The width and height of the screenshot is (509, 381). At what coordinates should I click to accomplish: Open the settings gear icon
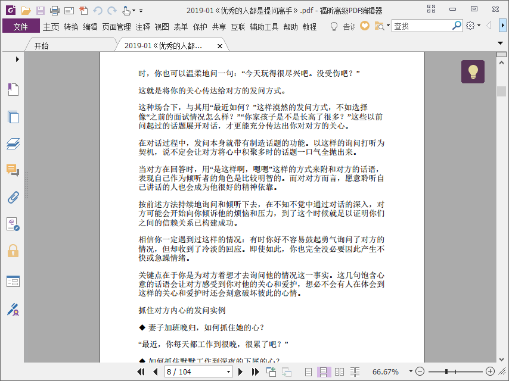(470, 26)
